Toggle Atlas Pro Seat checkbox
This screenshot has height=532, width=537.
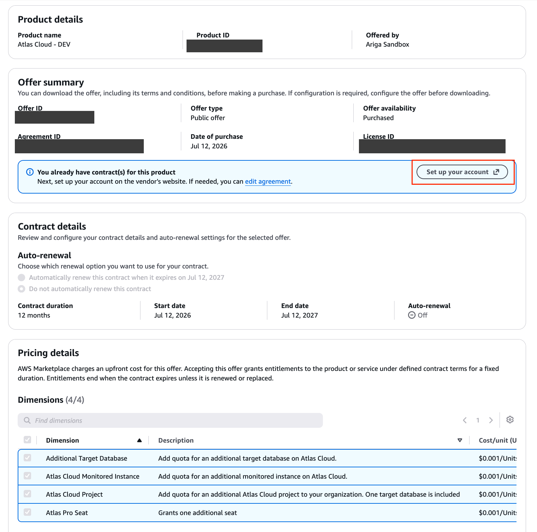point(27,512)
